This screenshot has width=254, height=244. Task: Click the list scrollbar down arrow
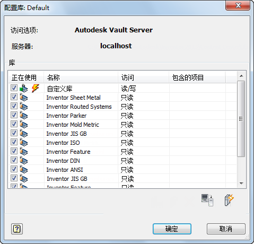tap(241, 184)
